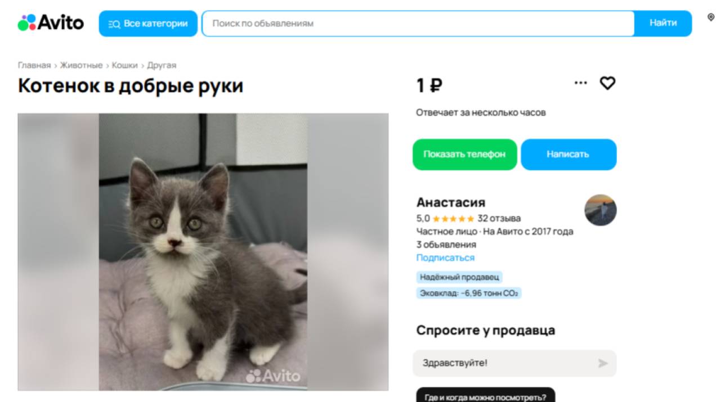Screen dimensions: 716x402
Task: Select quick question Где и когда можно посмотреть?
Action: tap(485, 396)
